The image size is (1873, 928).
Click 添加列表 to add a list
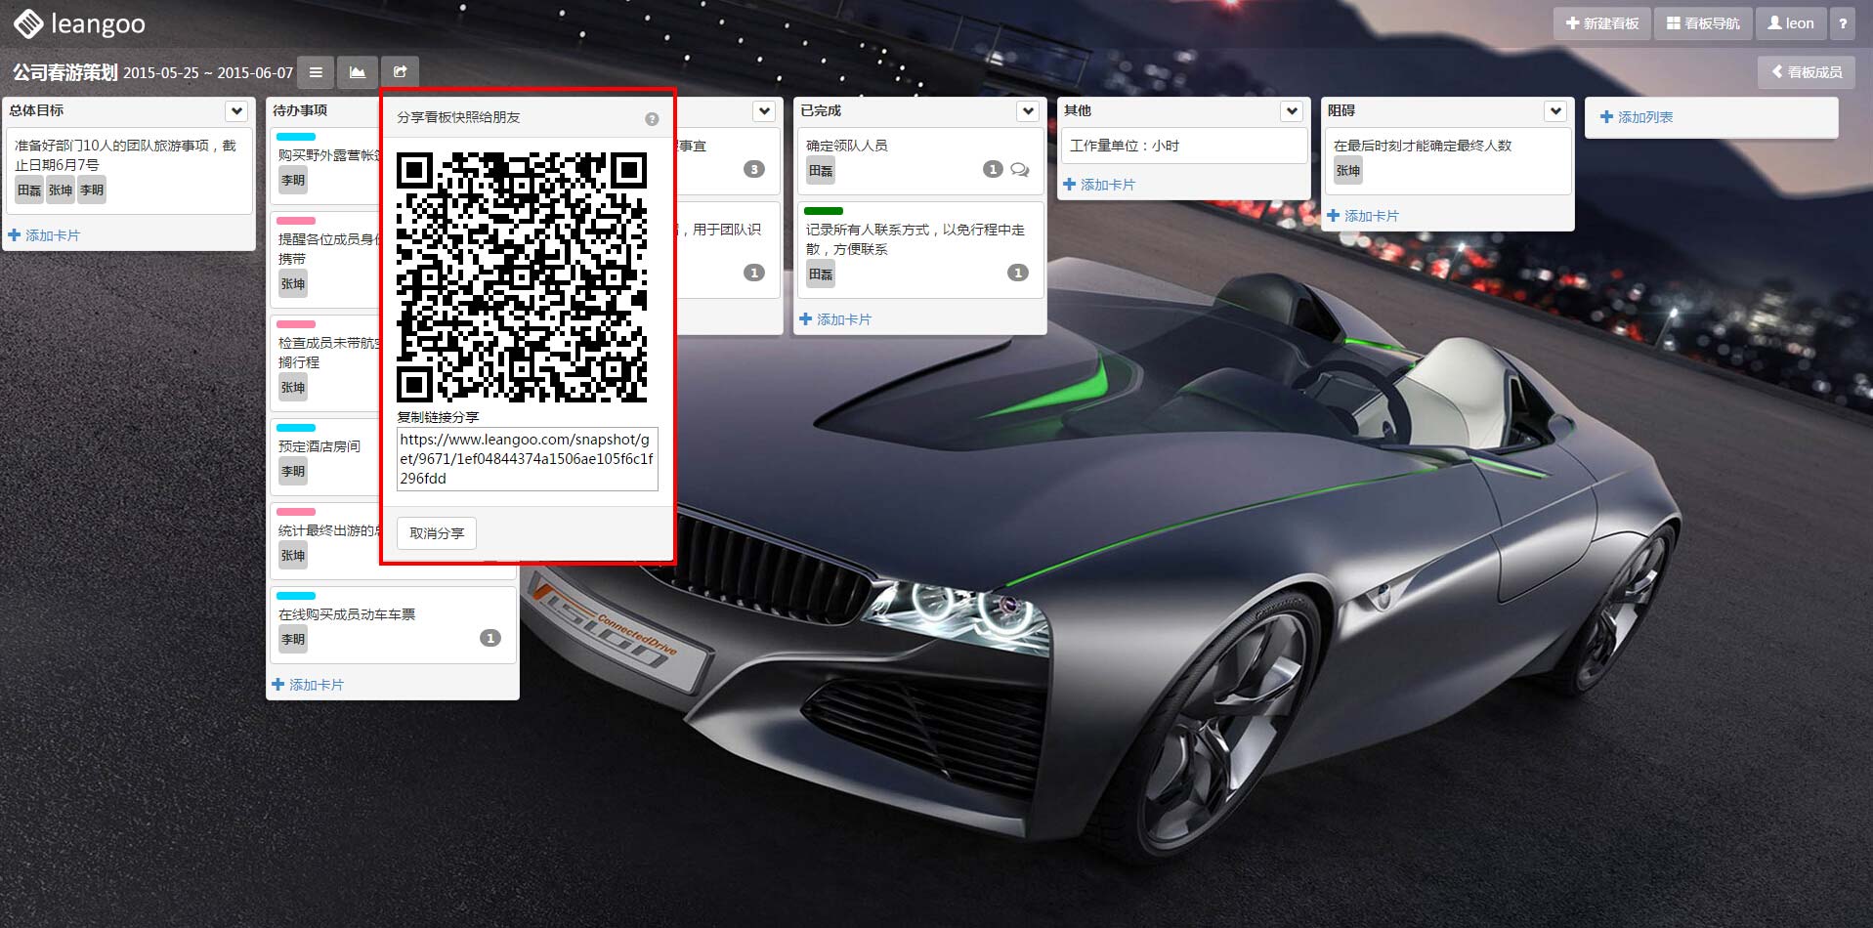(1637, 117)
